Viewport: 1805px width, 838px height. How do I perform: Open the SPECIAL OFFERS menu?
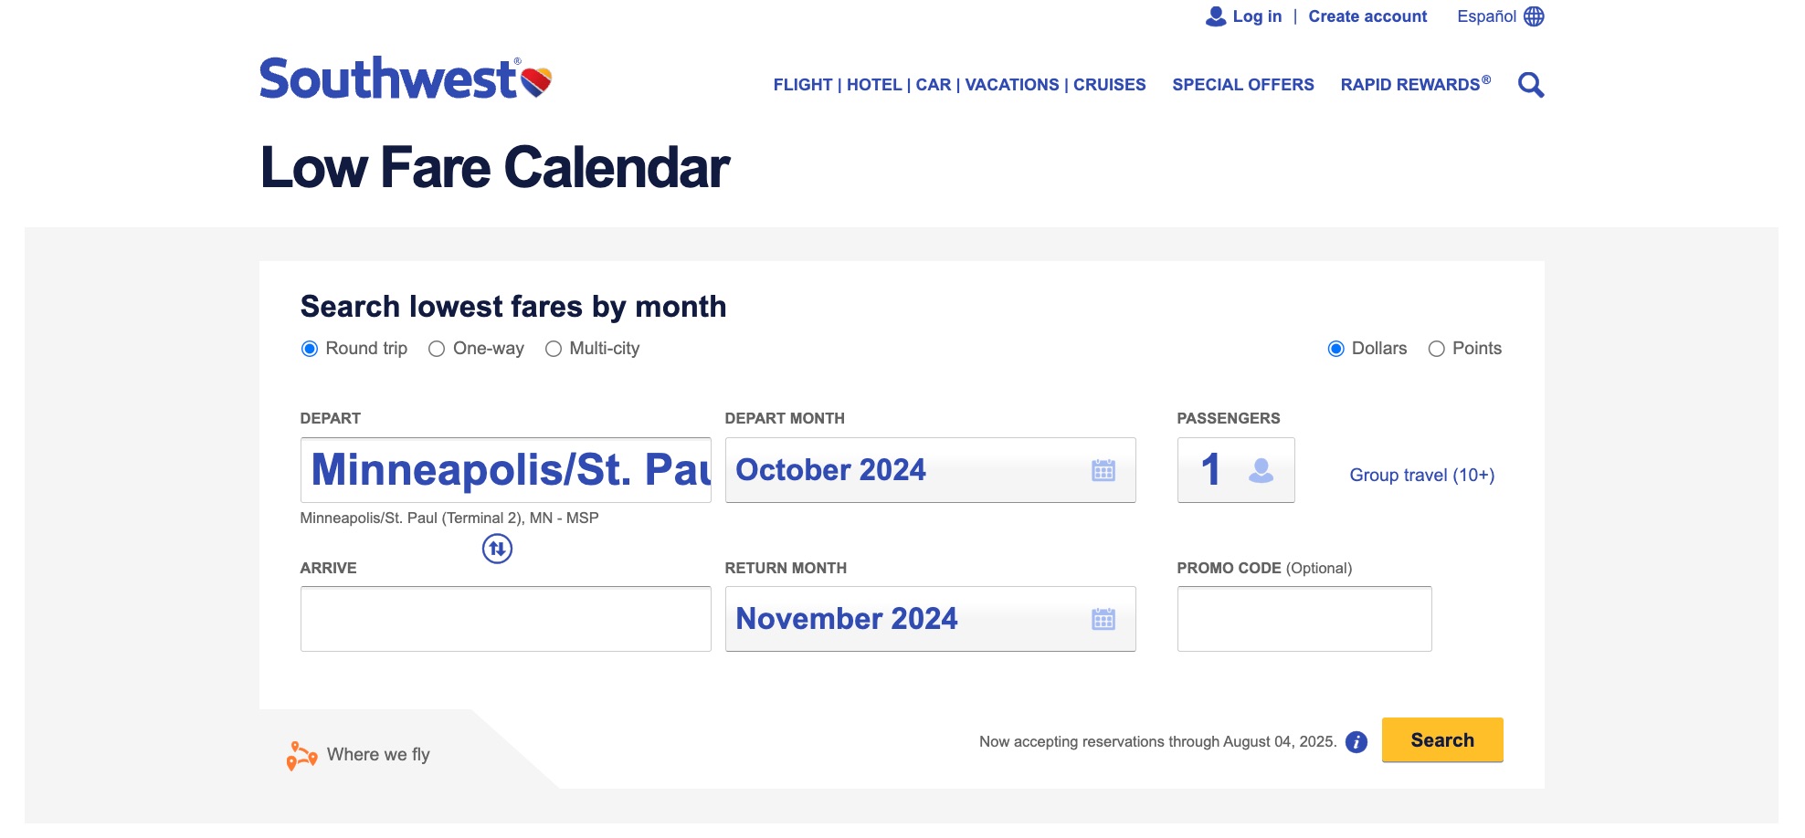(1243, 84)
